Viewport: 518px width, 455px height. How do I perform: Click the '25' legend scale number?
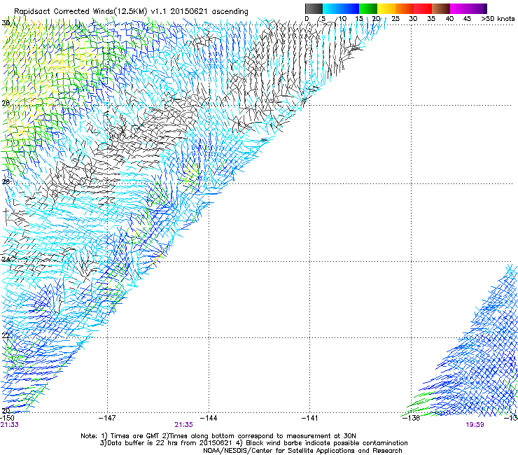(395, 19)
